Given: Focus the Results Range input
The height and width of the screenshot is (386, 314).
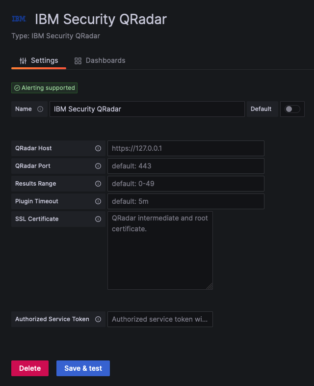Looking at the screenshot, I should (x=186, y=184).
